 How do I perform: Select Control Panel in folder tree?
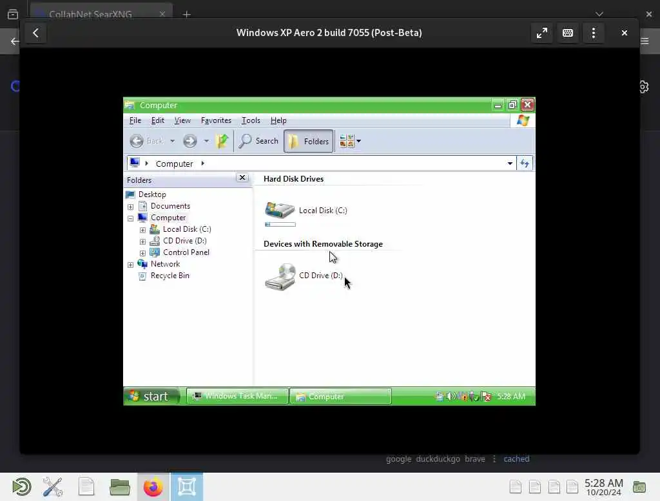[186, 252]
